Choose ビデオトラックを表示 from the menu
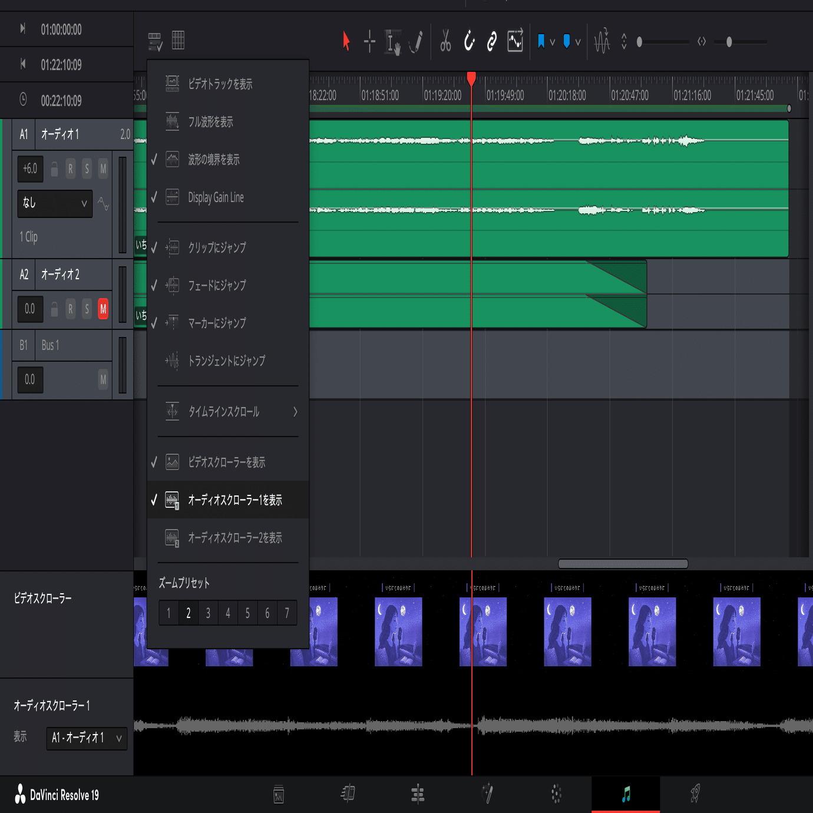This screenshot has width=813, height=813. (x=228, y=84)
